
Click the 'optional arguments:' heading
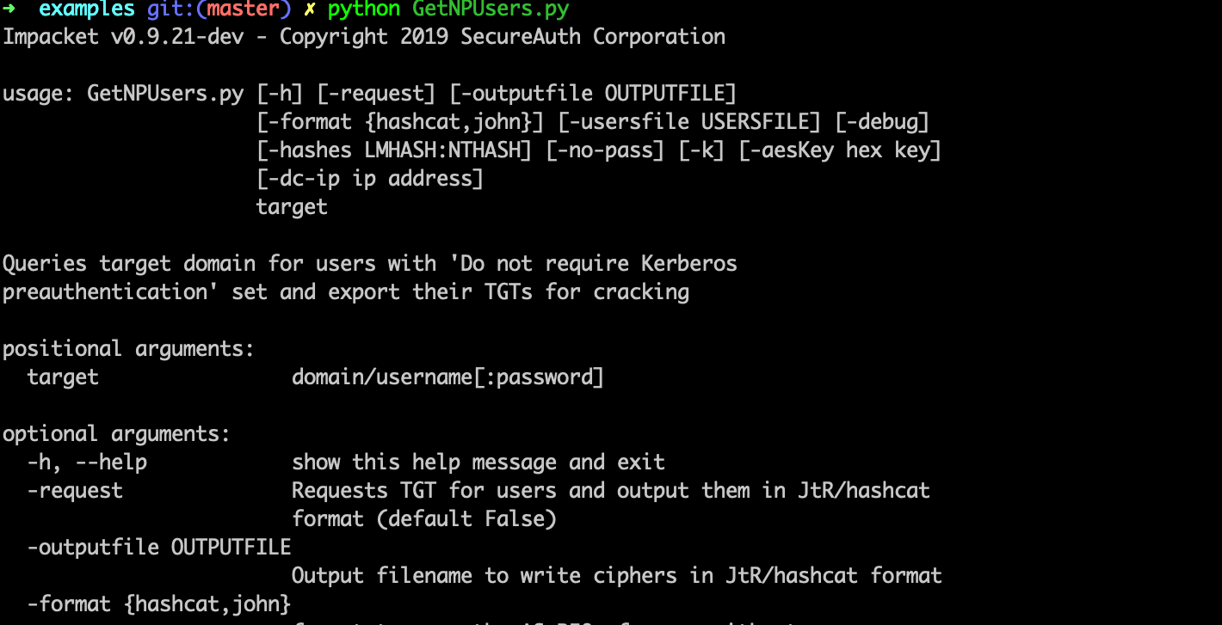[117, 434]
